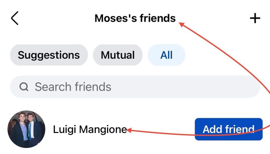Open Luigi Mangione's profile by name
The width and height of the screenshot is (270, 154).
click(x=90, y=129)
